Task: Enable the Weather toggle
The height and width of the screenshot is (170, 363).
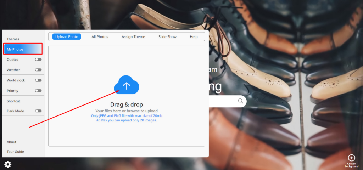Action: (38, 70)
